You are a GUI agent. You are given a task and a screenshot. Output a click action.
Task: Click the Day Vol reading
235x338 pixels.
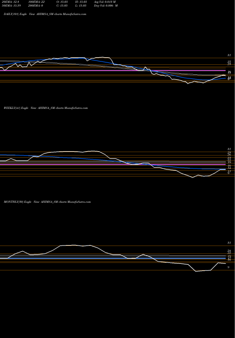point(106,6)
